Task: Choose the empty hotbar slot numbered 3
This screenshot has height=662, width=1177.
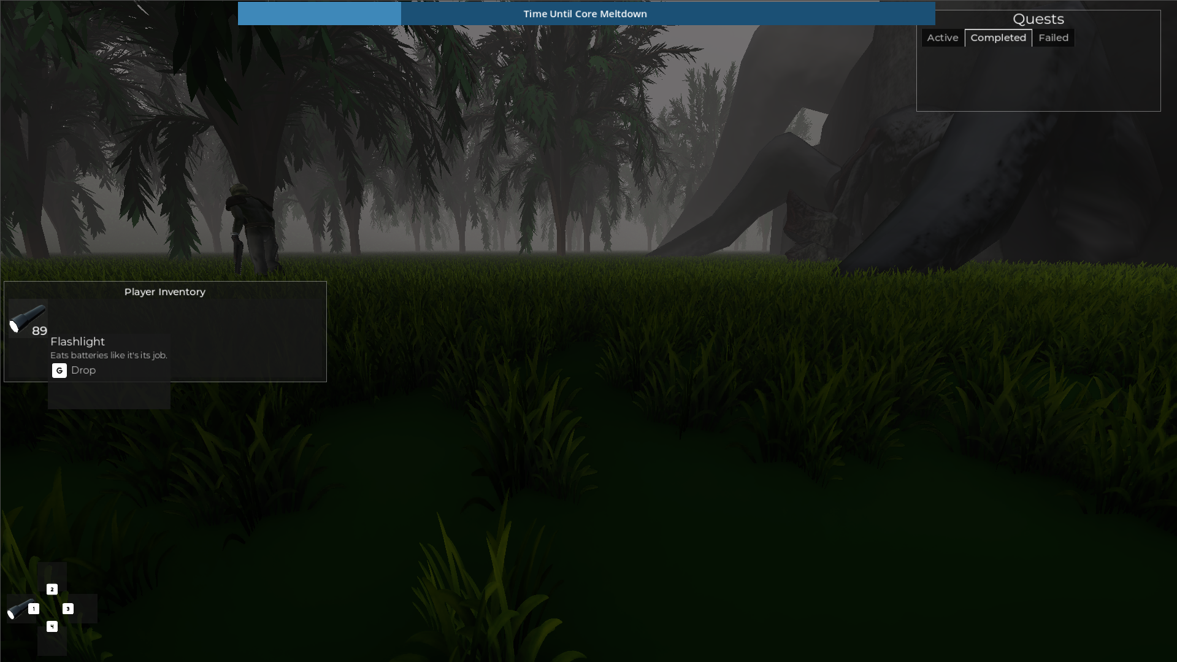Action: (x=82, y=609)
